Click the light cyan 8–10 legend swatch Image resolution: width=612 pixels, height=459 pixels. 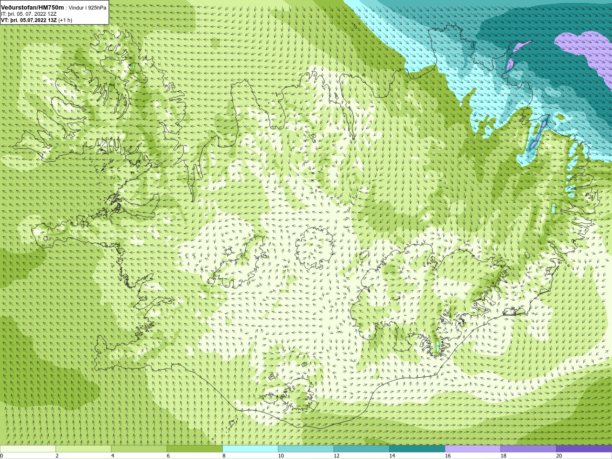tap(250, 449)
